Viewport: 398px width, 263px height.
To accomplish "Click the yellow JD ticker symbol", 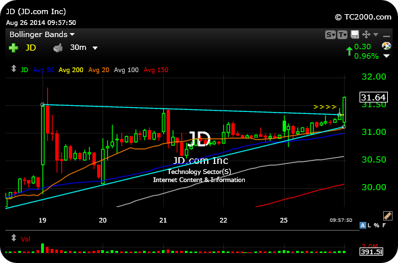I will tap(31, 48).
